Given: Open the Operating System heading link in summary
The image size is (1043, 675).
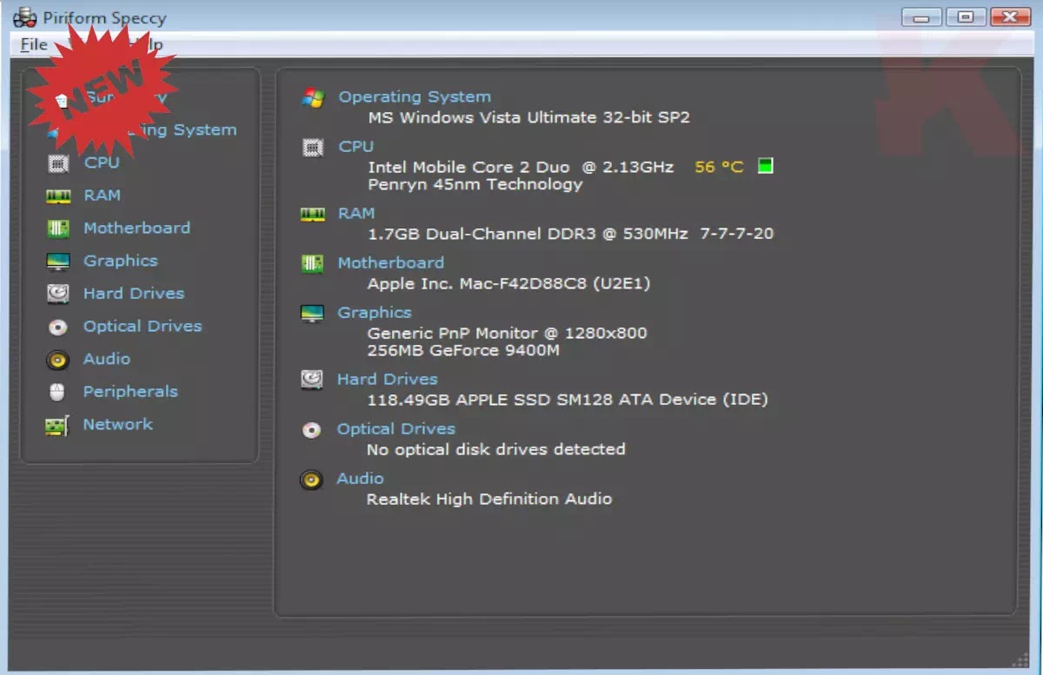Looking at the screenshot, I should pos(415,96).
